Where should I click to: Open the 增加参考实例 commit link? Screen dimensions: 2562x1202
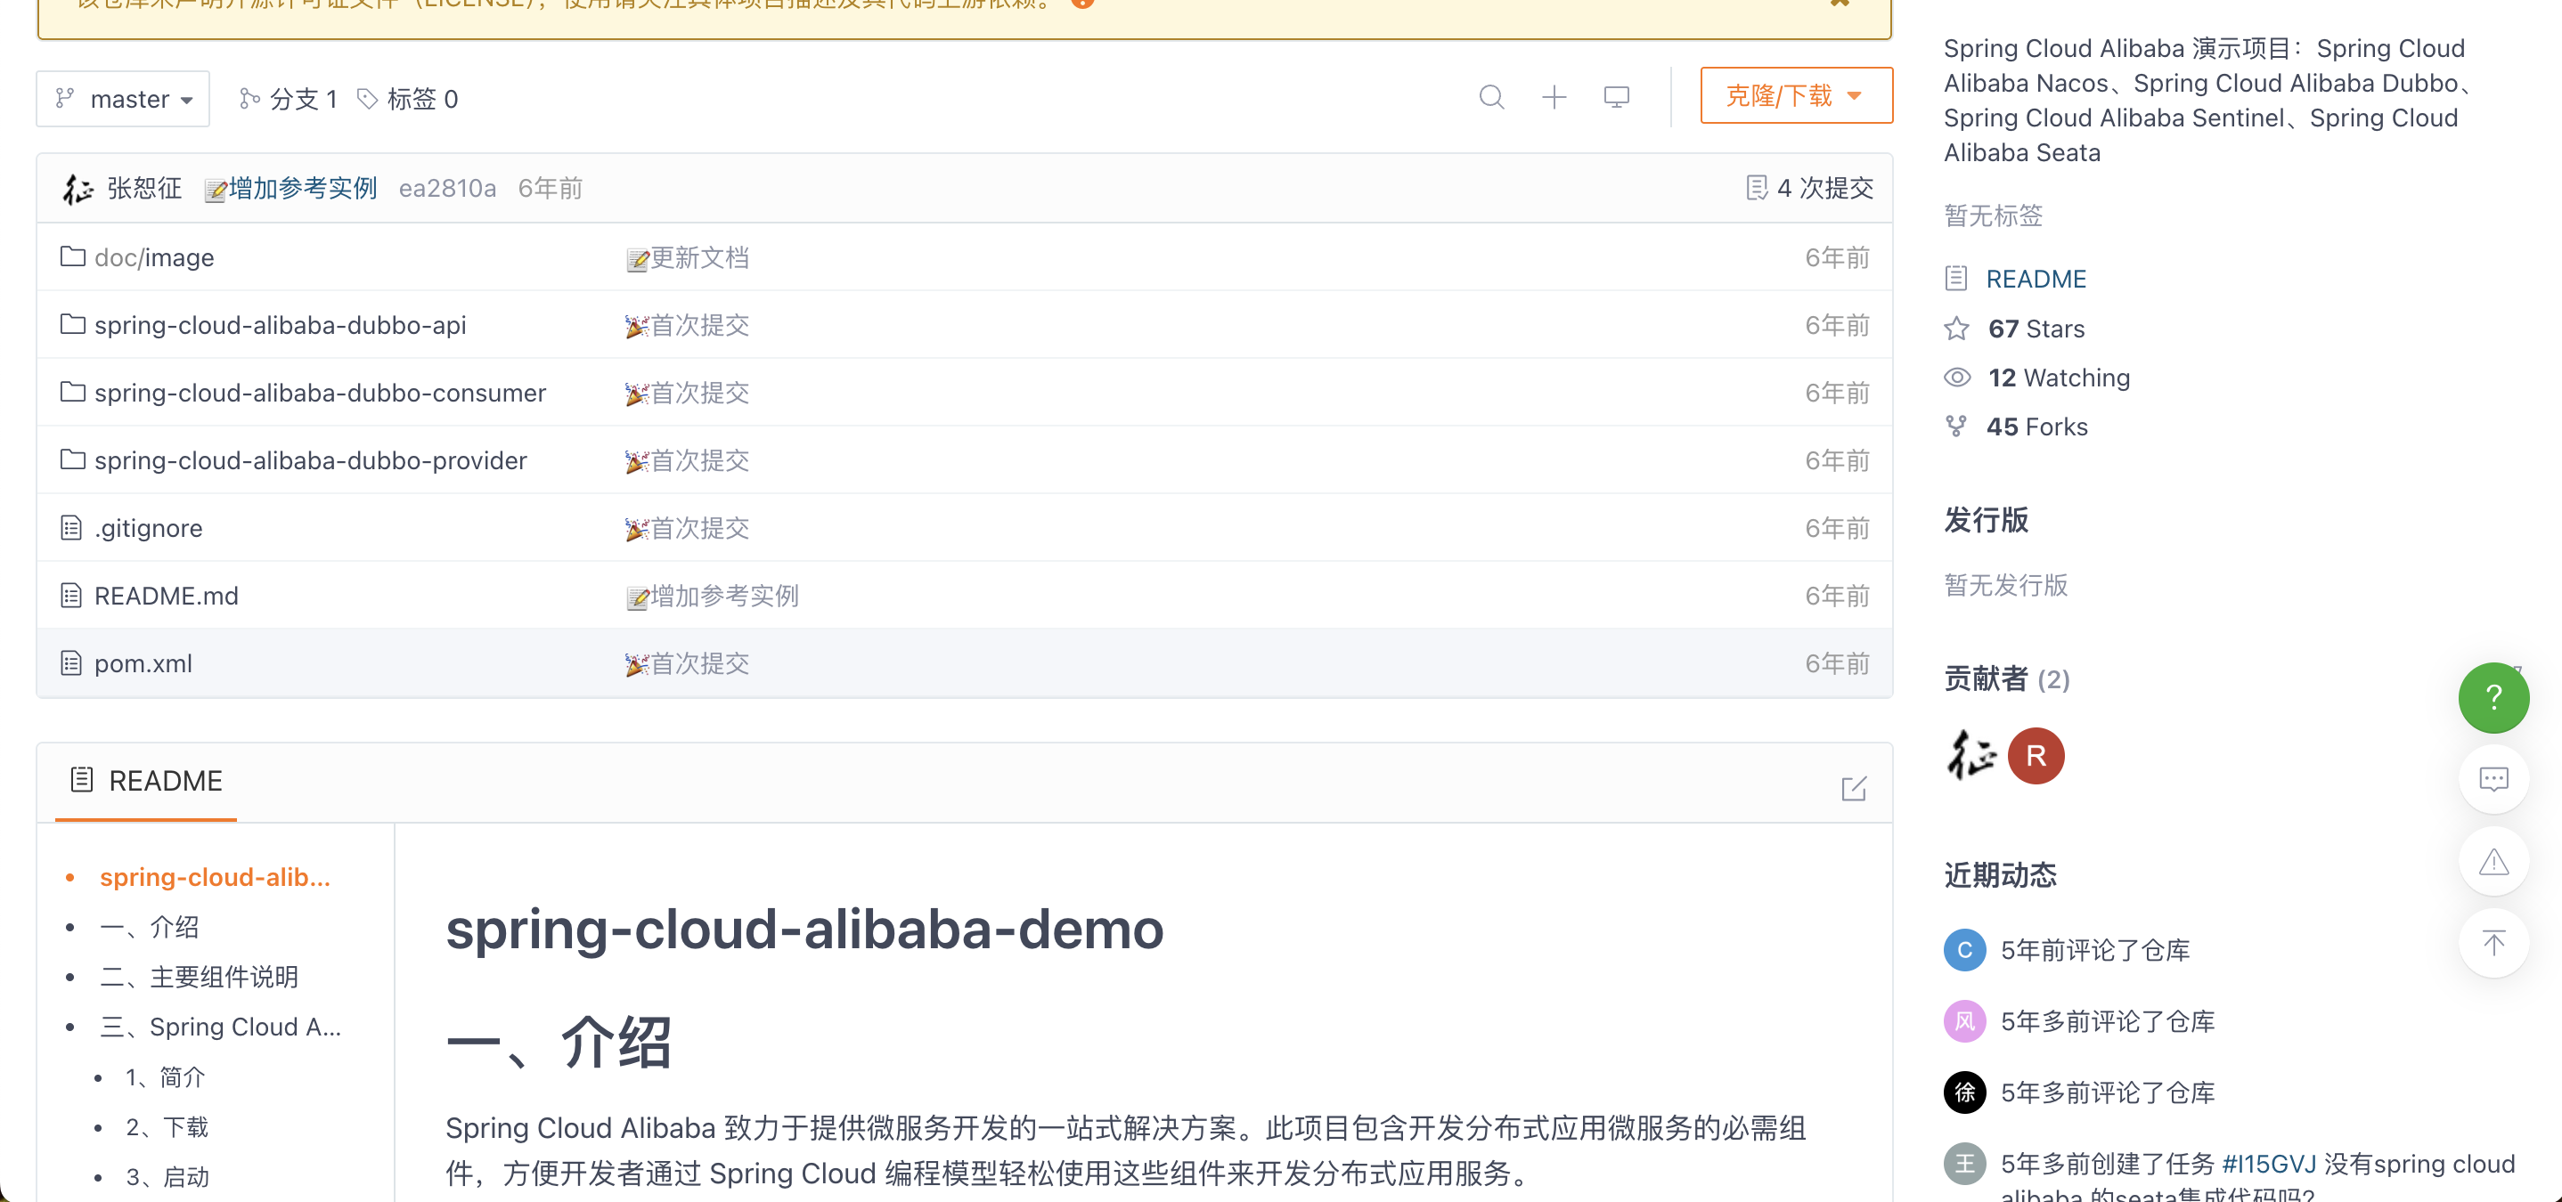pos(302,188)
